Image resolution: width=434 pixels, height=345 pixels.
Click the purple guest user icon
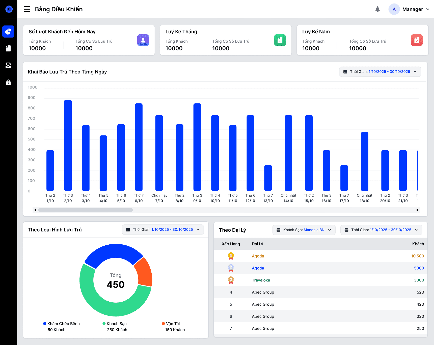143,40
